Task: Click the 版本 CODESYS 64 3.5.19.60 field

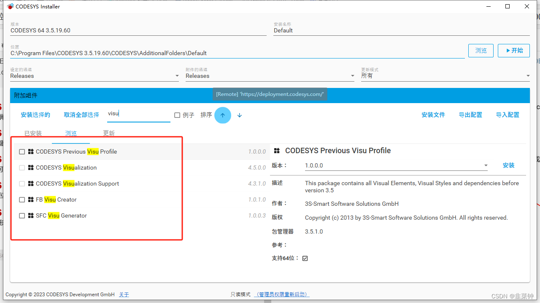Action: pyautogui.click(x=138, y=30)
